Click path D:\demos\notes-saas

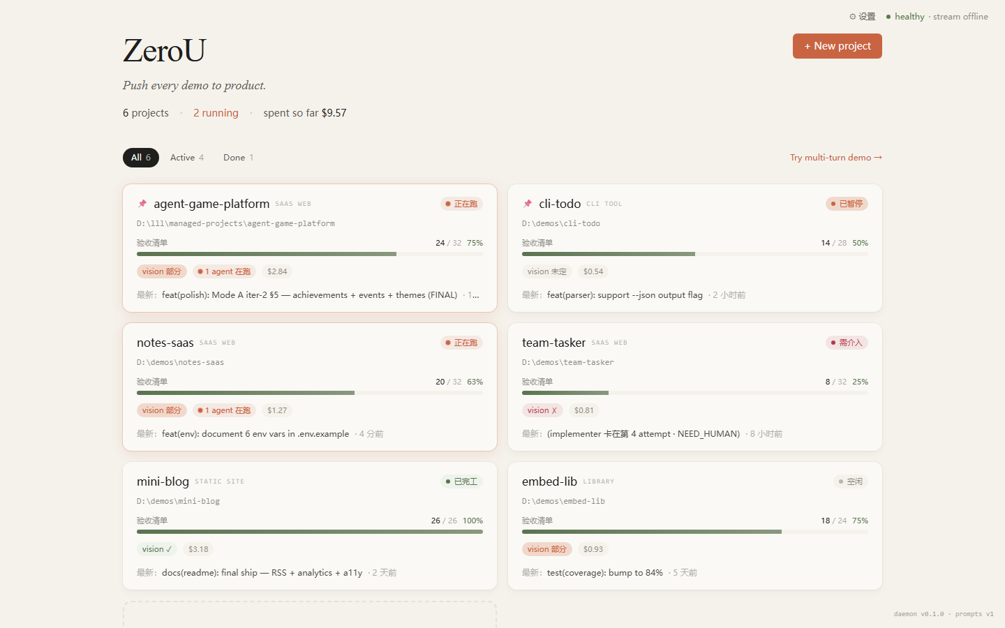(180, 362)
